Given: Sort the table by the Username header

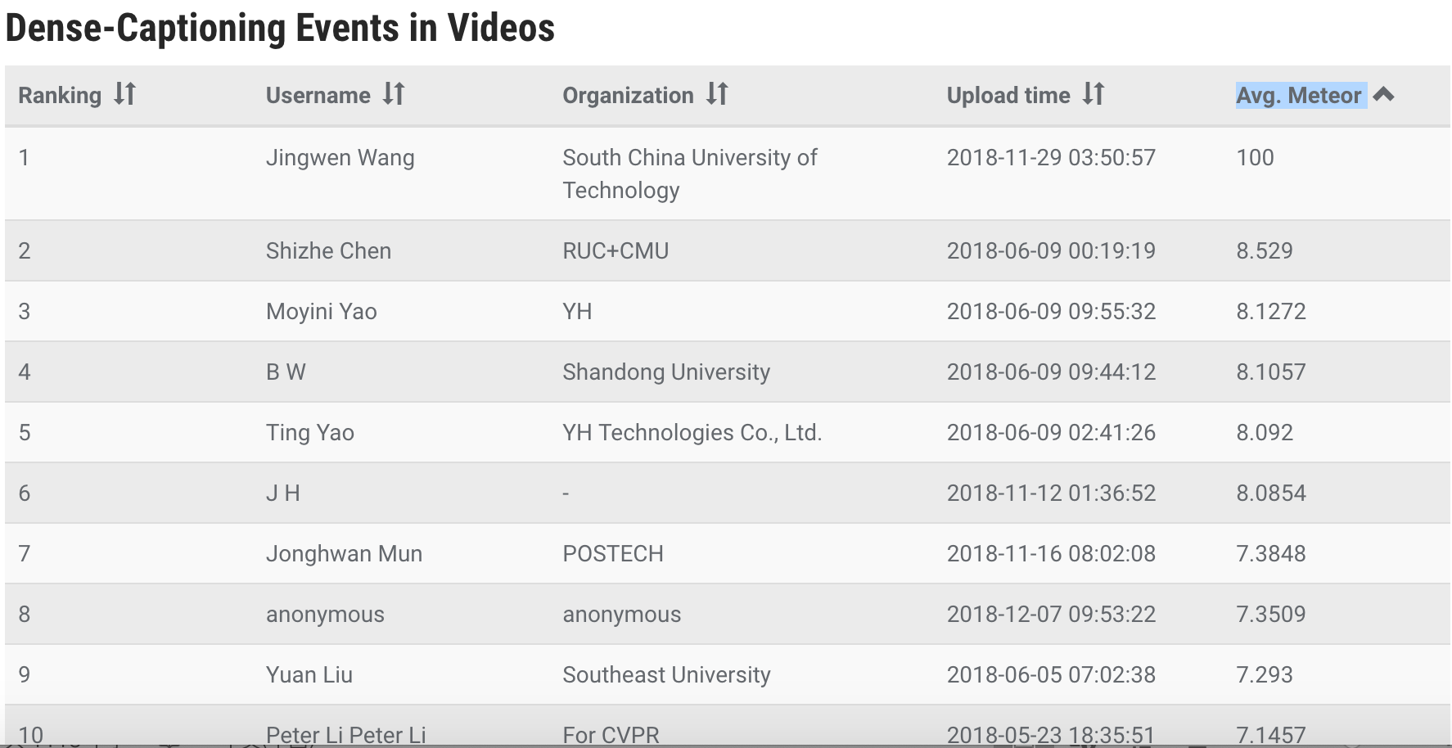Looking at the screenshot, I should tap(320, 95).
